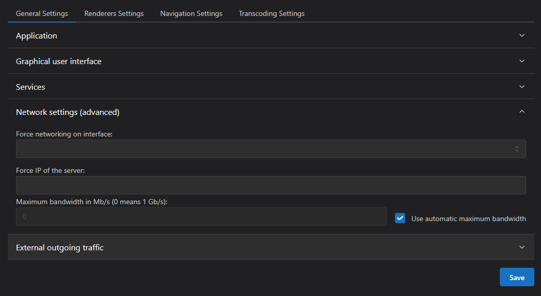The width and height of the screenshot is (541, 296).
Task: Click the Network settings up-chevron icon
Action: pyautogui.click(x=521, y=111)
